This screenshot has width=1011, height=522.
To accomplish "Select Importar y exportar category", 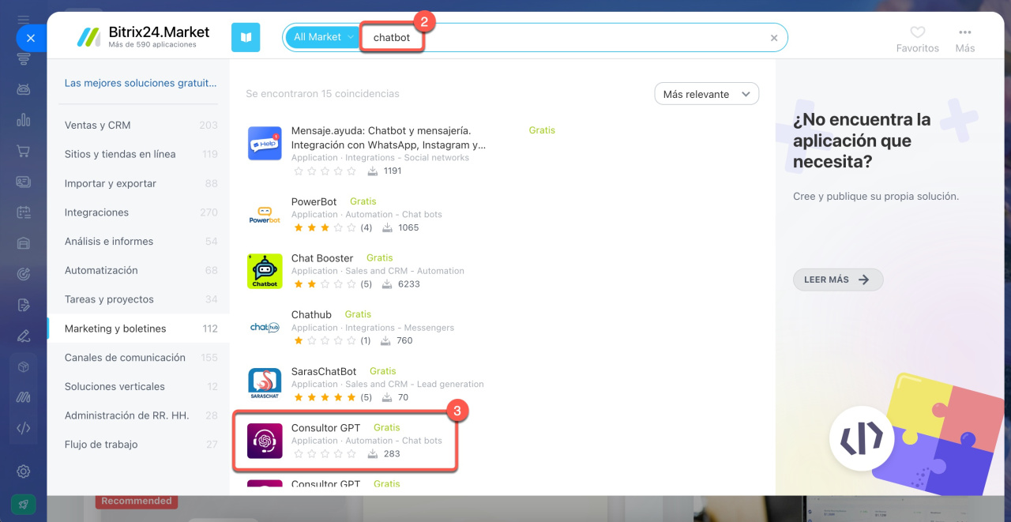I will pos(138,183).
